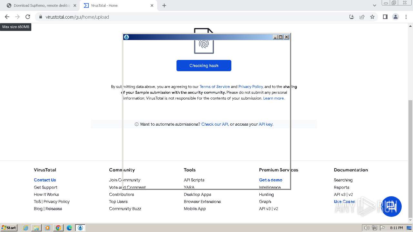The width and height of the screenshot is (413, 232).
Task: Close the Download SupRemo tab
Action: tap(75, 5)
